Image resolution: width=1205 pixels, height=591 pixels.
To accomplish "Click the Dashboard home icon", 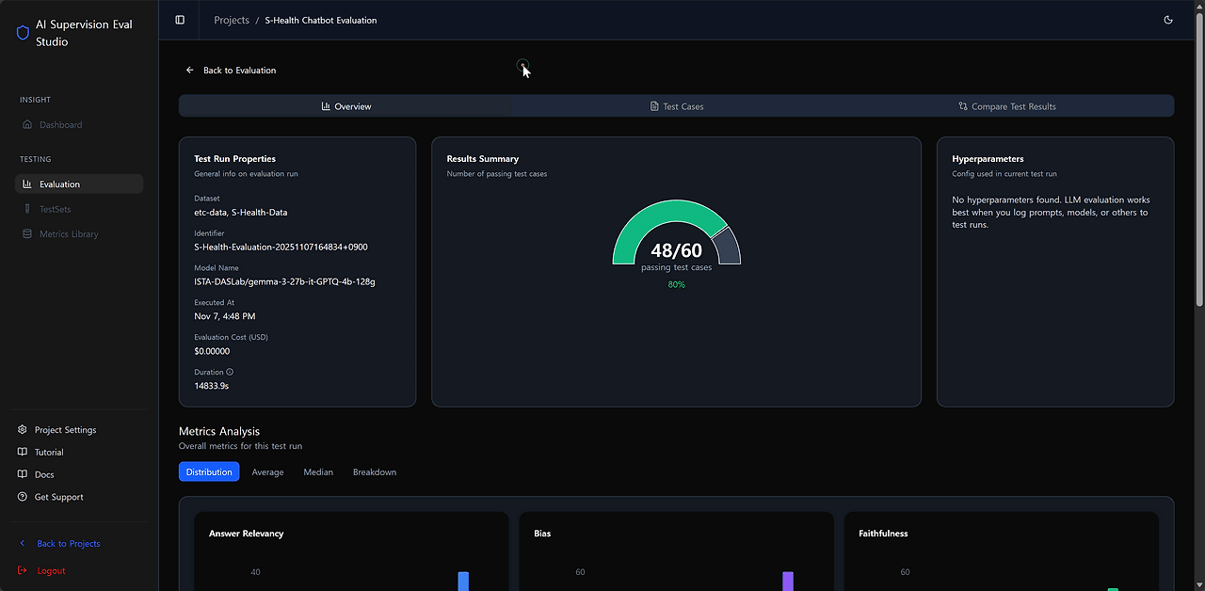I will 27,124.
